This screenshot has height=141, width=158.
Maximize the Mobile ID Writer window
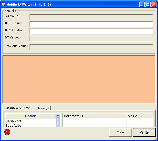coord(148,4)
